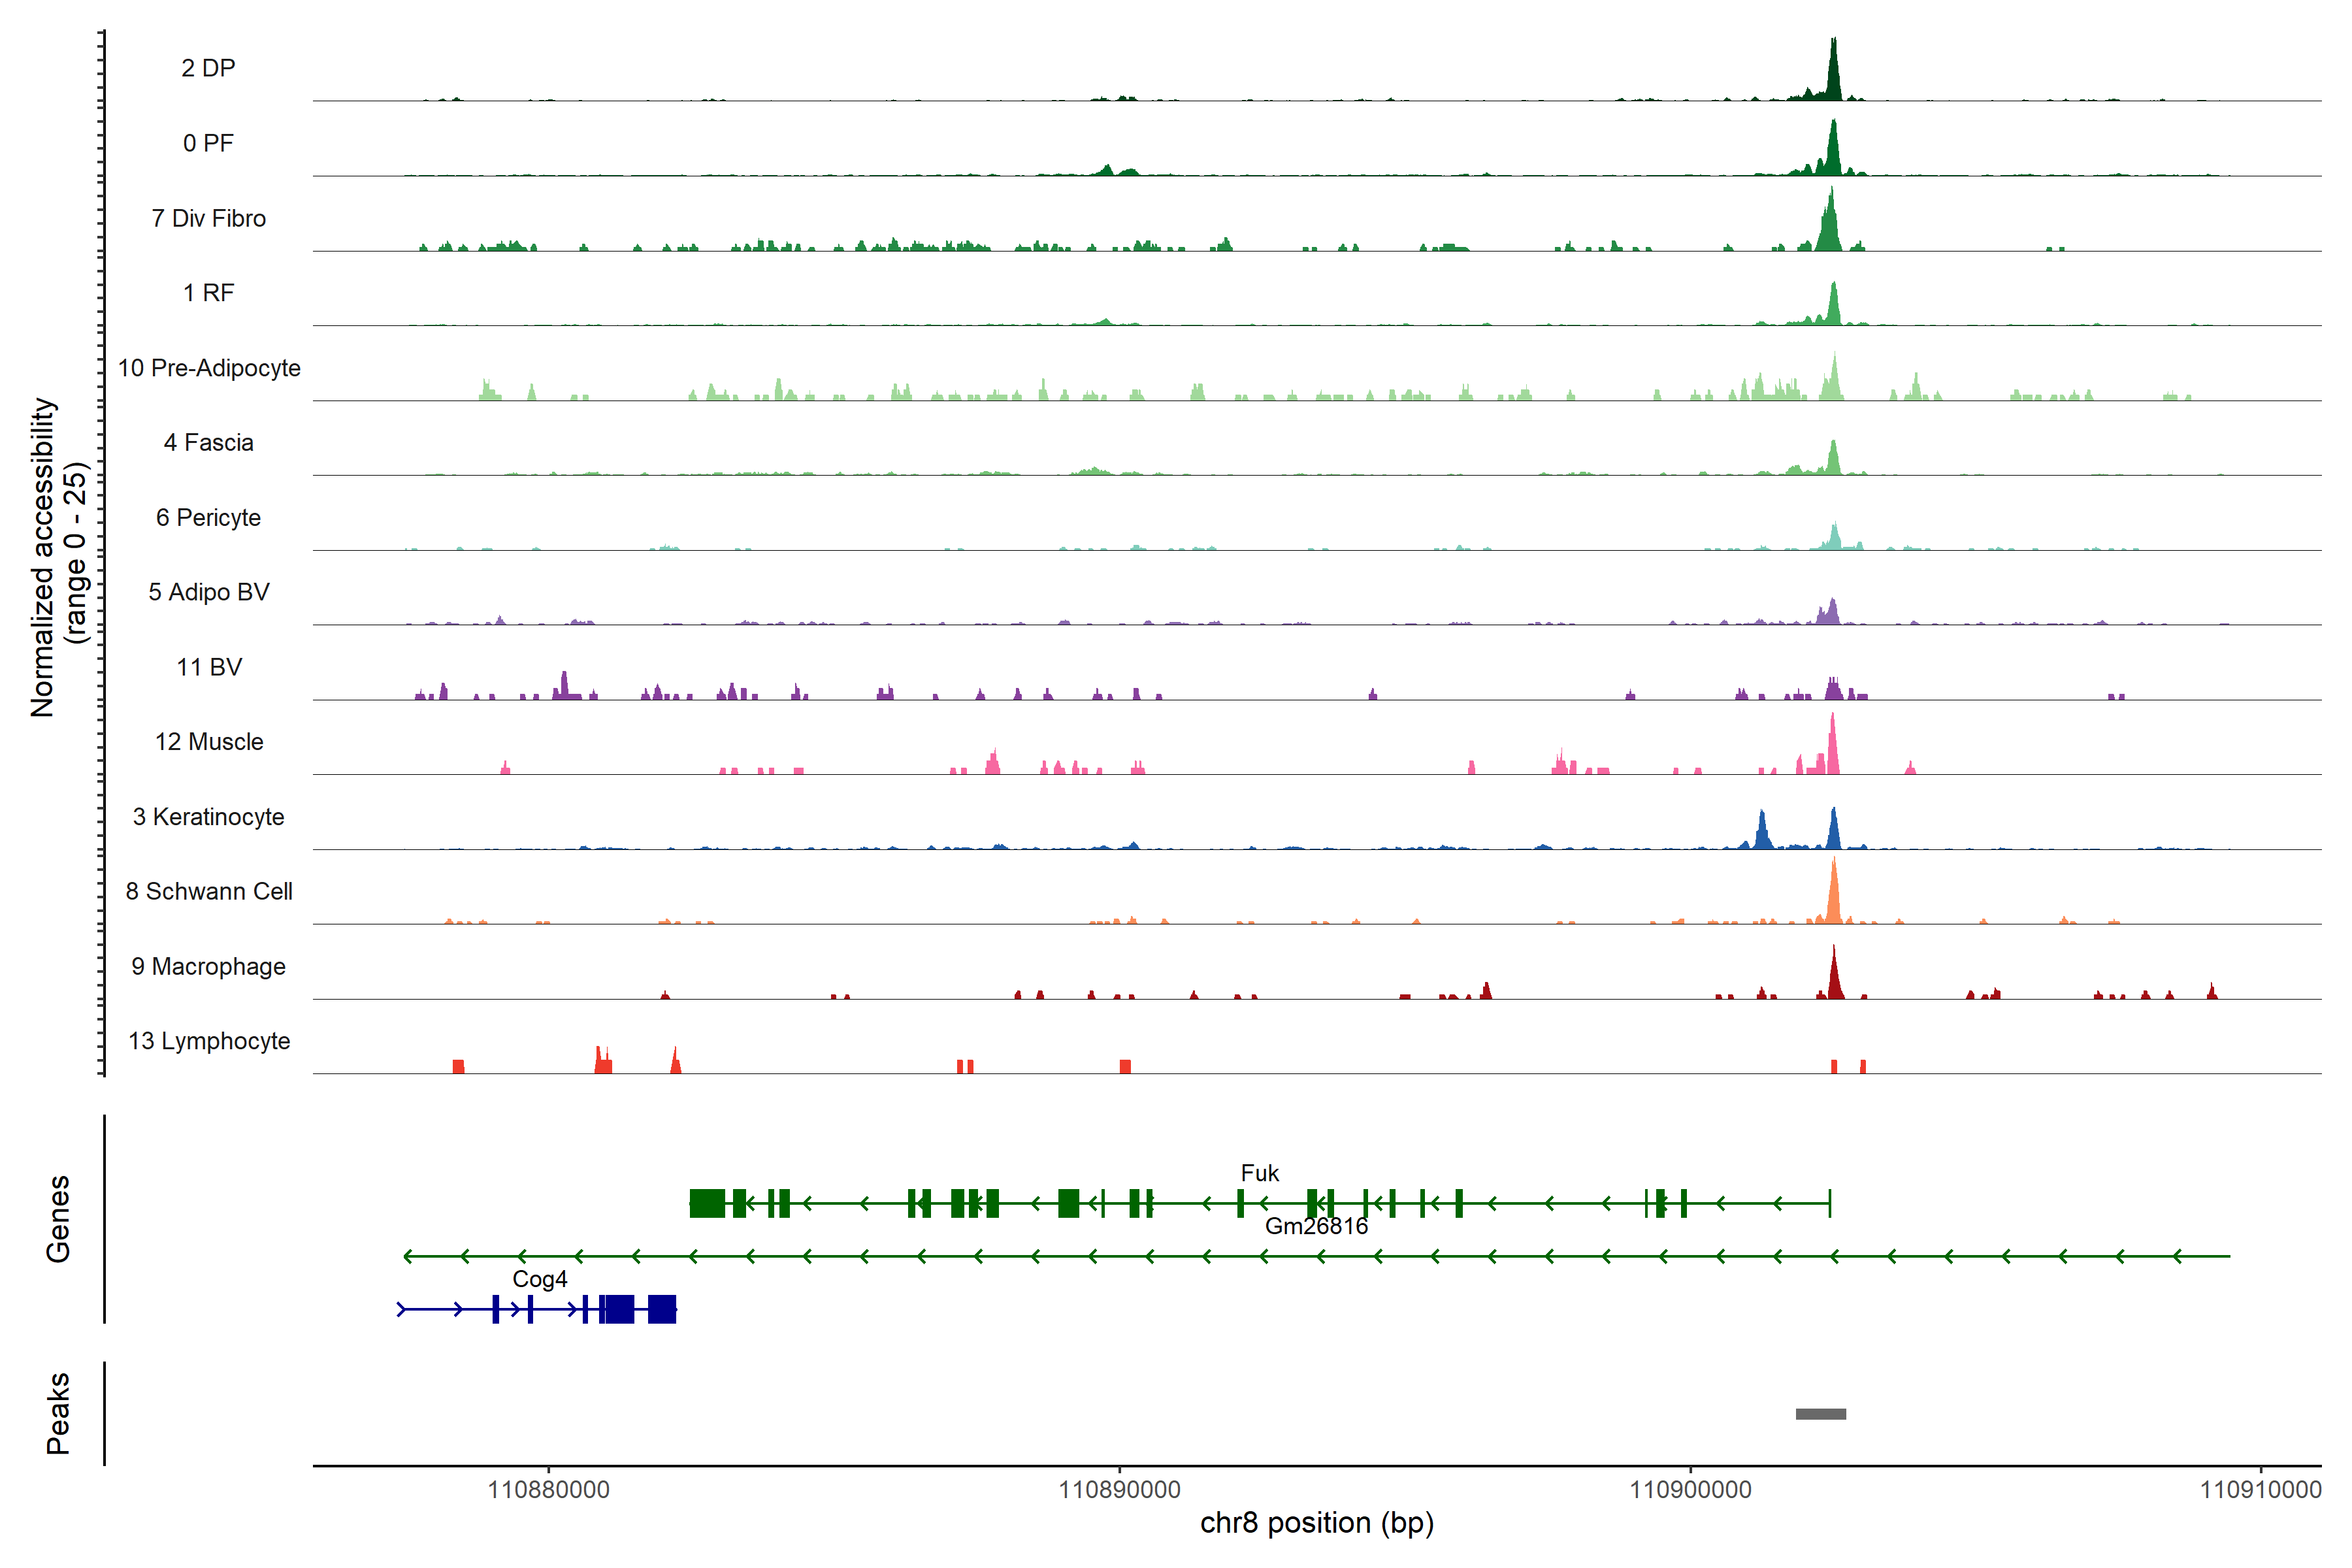Viewport: 2352px width, 1568px height.
Task: Click the 7 Div Fibro track label
Action: (208, 218)
